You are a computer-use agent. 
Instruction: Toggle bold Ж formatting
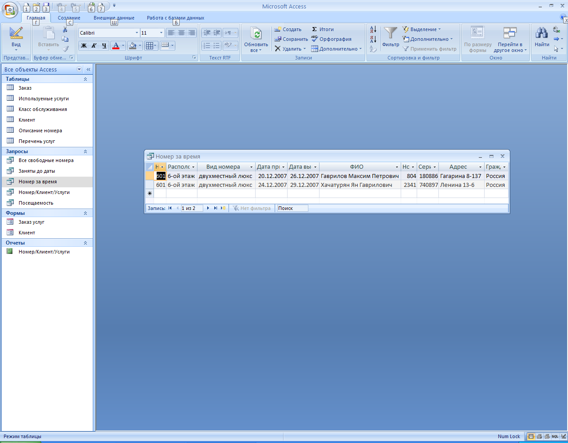pos(84,46)
